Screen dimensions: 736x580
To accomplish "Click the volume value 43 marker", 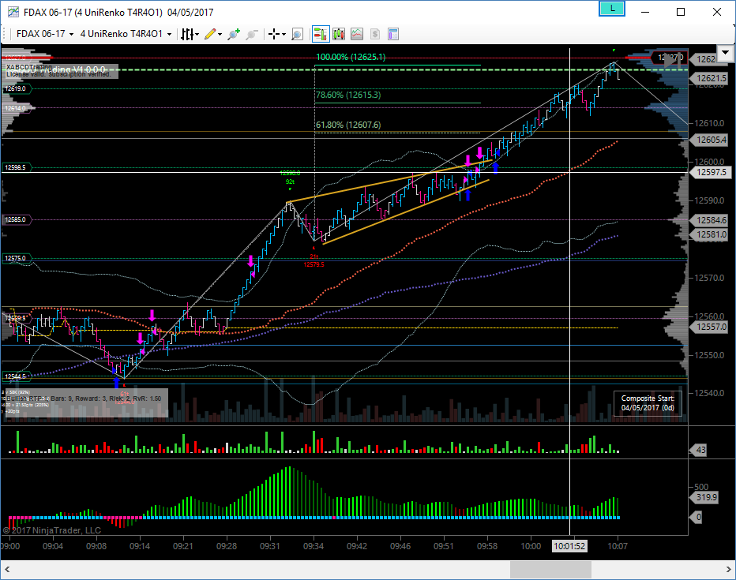I will (x=698, y=450).
